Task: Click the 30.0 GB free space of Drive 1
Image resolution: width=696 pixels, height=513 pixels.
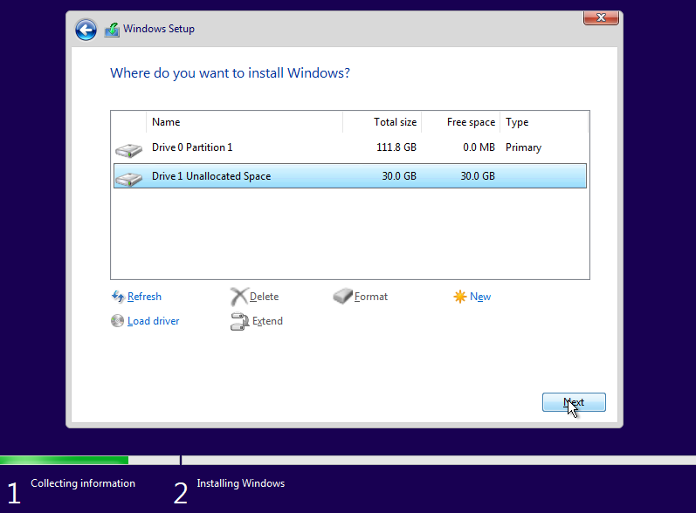Action: point(478,176)
